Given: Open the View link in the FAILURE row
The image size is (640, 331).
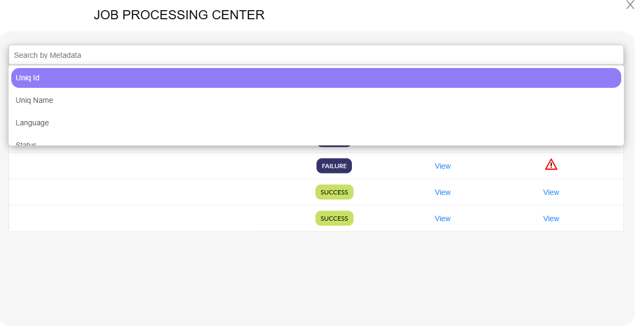Looking at the screenshot, I should (x=443, y=166).
